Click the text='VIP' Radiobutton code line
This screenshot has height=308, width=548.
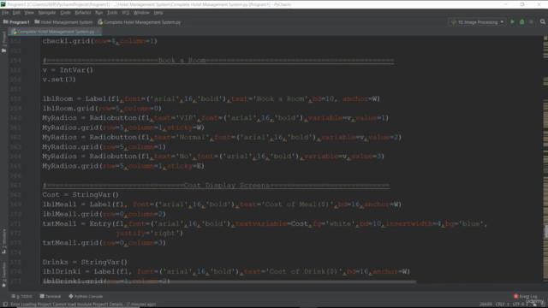(216, 118)
